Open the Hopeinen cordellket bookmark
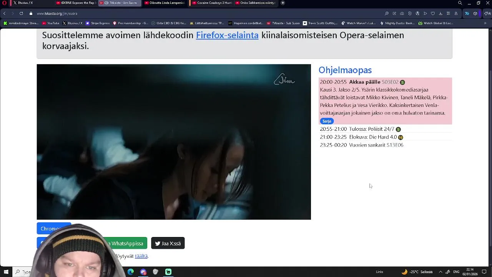Screen dimensions: 492x277 tap(246, 23)
